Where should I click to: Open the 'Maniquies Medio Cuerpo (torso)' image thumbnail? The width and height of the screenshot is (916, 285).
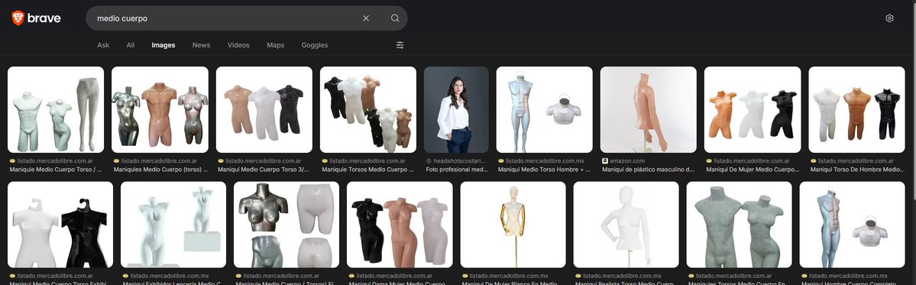[x=160, y=110]
